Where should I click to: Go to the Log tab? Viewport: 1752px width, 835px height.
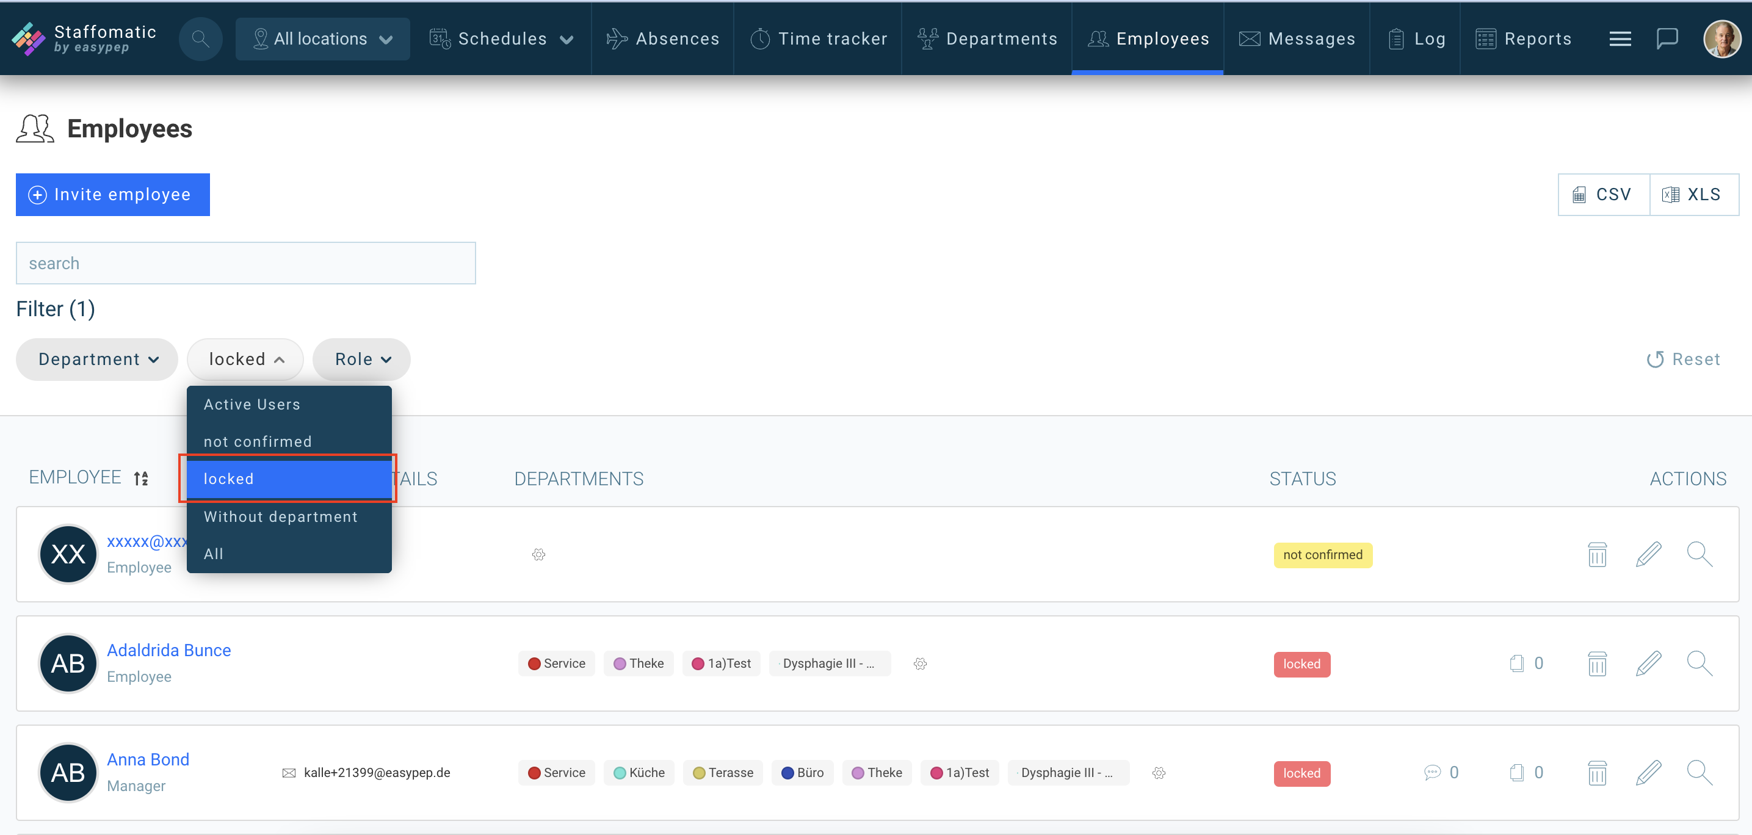pyautogui.click(x=1416, y=38)
